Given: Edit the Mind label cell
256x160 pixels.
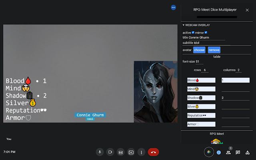Looking at the screenshot, I should [x=201, y=89].
